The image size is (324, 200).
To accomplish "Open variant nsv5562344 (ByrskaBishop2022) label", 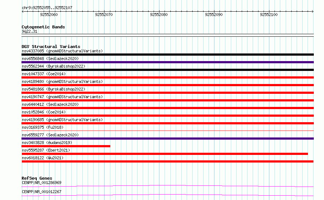I will tap(54, 66).
